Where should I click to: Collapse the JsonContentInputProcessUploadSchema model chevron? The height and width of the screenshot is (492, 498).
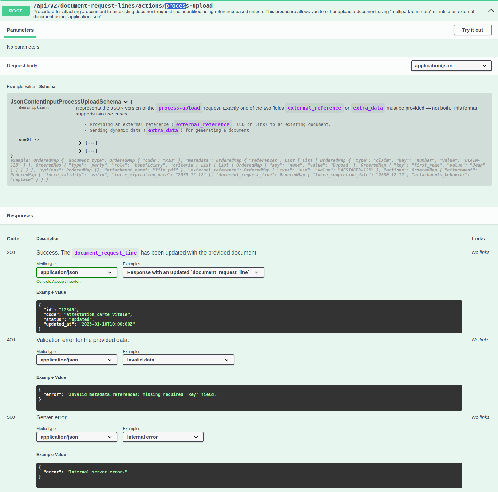[x=126, y=102]
